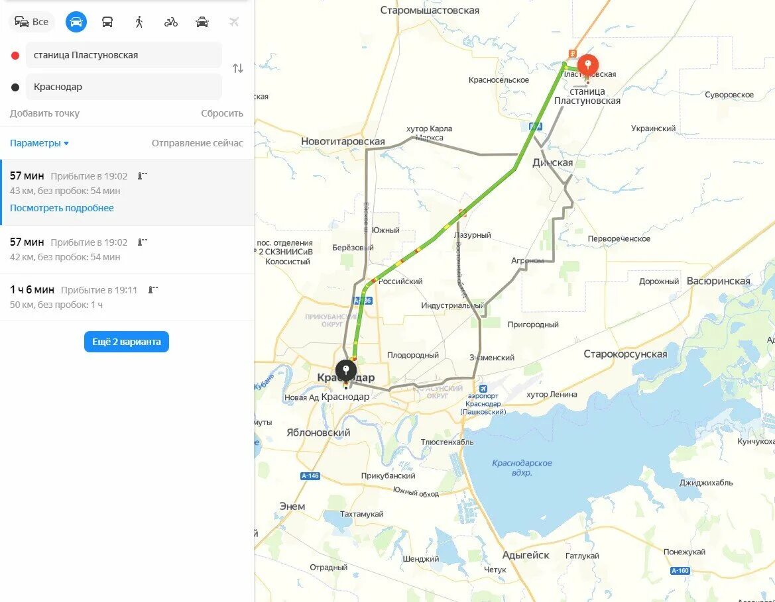775x602 pixels.
Task: Click the black Краснодар map marker
Action: [x=346, y=370]
